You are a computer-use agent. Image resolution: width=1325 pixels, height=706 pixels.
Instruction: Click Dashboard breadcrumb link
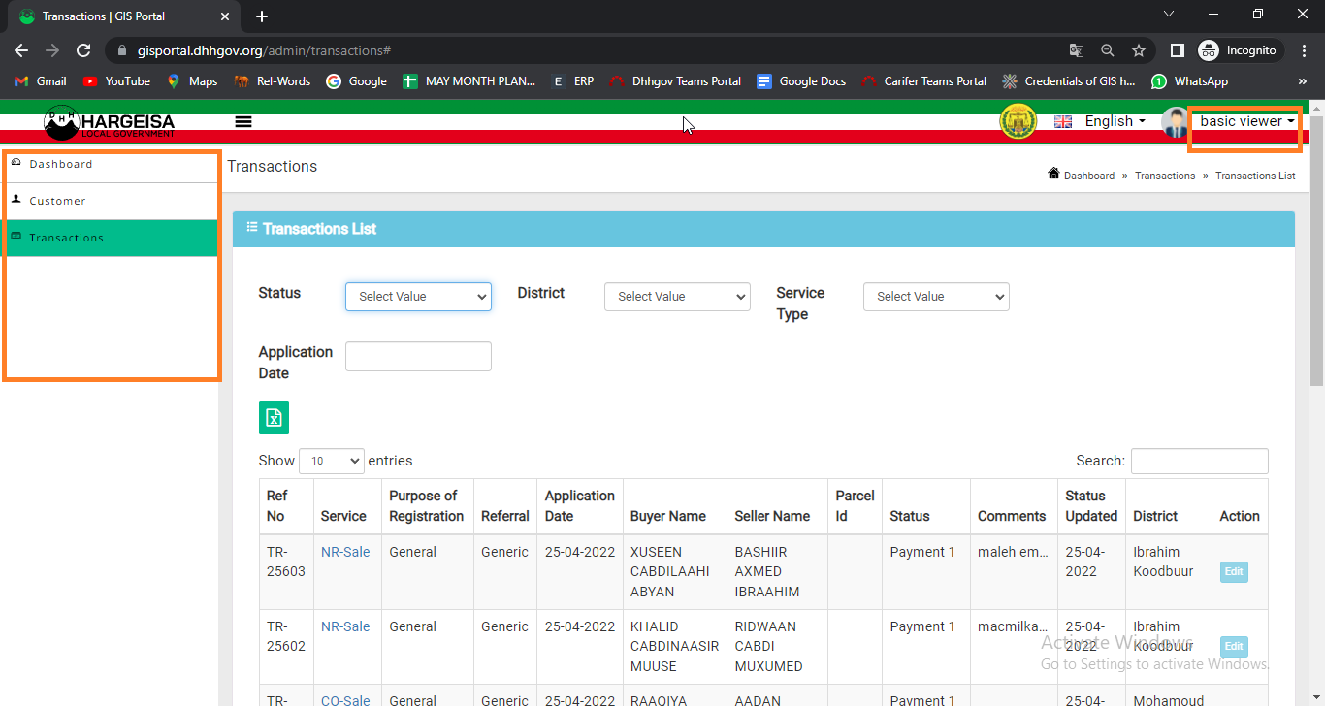pos(1089,176)
